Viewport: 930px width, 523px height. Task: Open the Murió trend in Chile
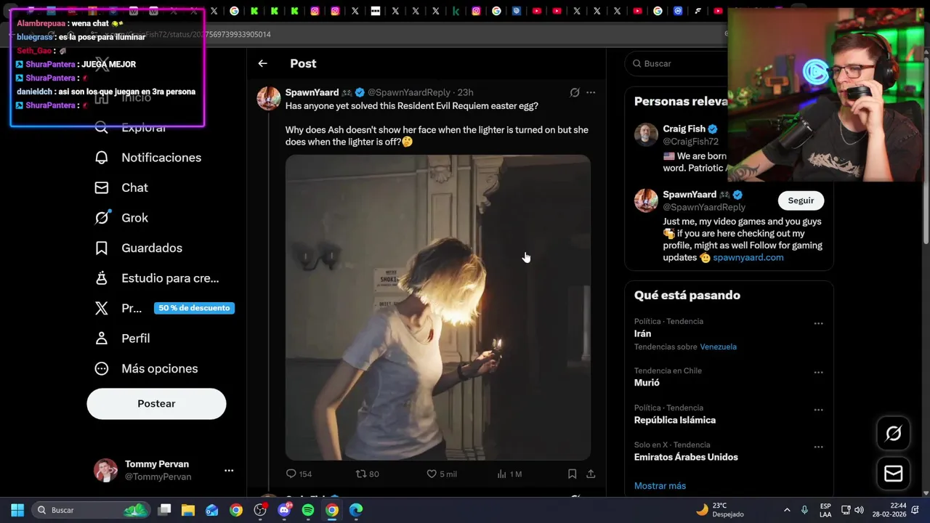647,383
